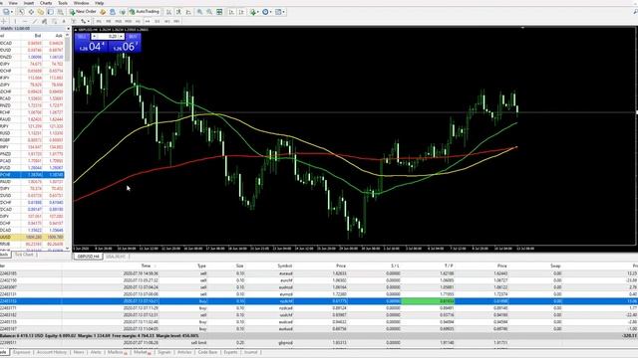This screenshot has height=358, width=638.
Task: Toggle the AutoTrading button
Action: point(145,12)
